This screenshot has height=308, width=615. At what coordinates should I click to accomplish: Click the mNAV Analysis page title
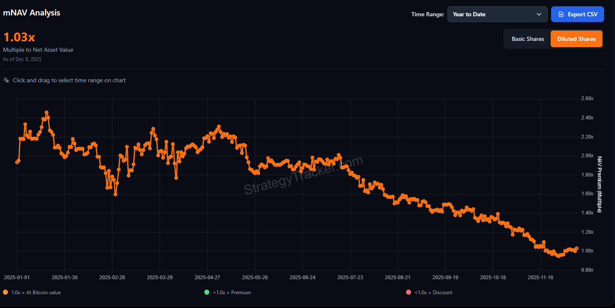tap(31, 13)
